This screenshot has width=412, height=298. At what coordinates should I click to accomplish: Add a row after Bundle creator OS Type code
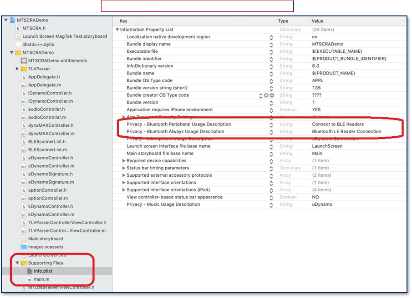click(x=266, y=95)
